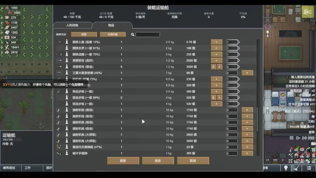This screenshot has height=178, width=316.
Task: Toggle the thermometer temperature overlay
Action: point(291,150)
